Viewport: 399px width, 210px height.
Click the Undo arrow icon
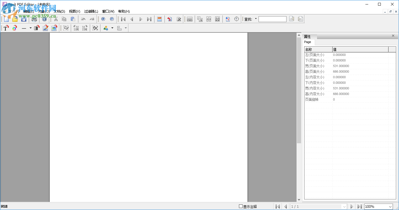[83, 19]
